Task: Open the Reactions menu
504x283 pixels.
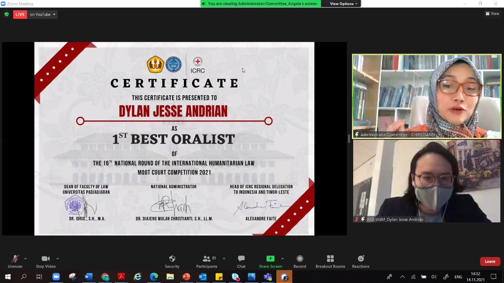Action: click(x=360, y=261)
